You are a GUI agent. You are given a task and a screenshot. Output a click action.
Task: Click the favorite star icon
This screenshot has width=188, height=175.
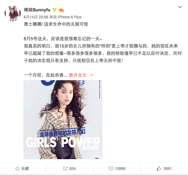click(x=17, y=169)
